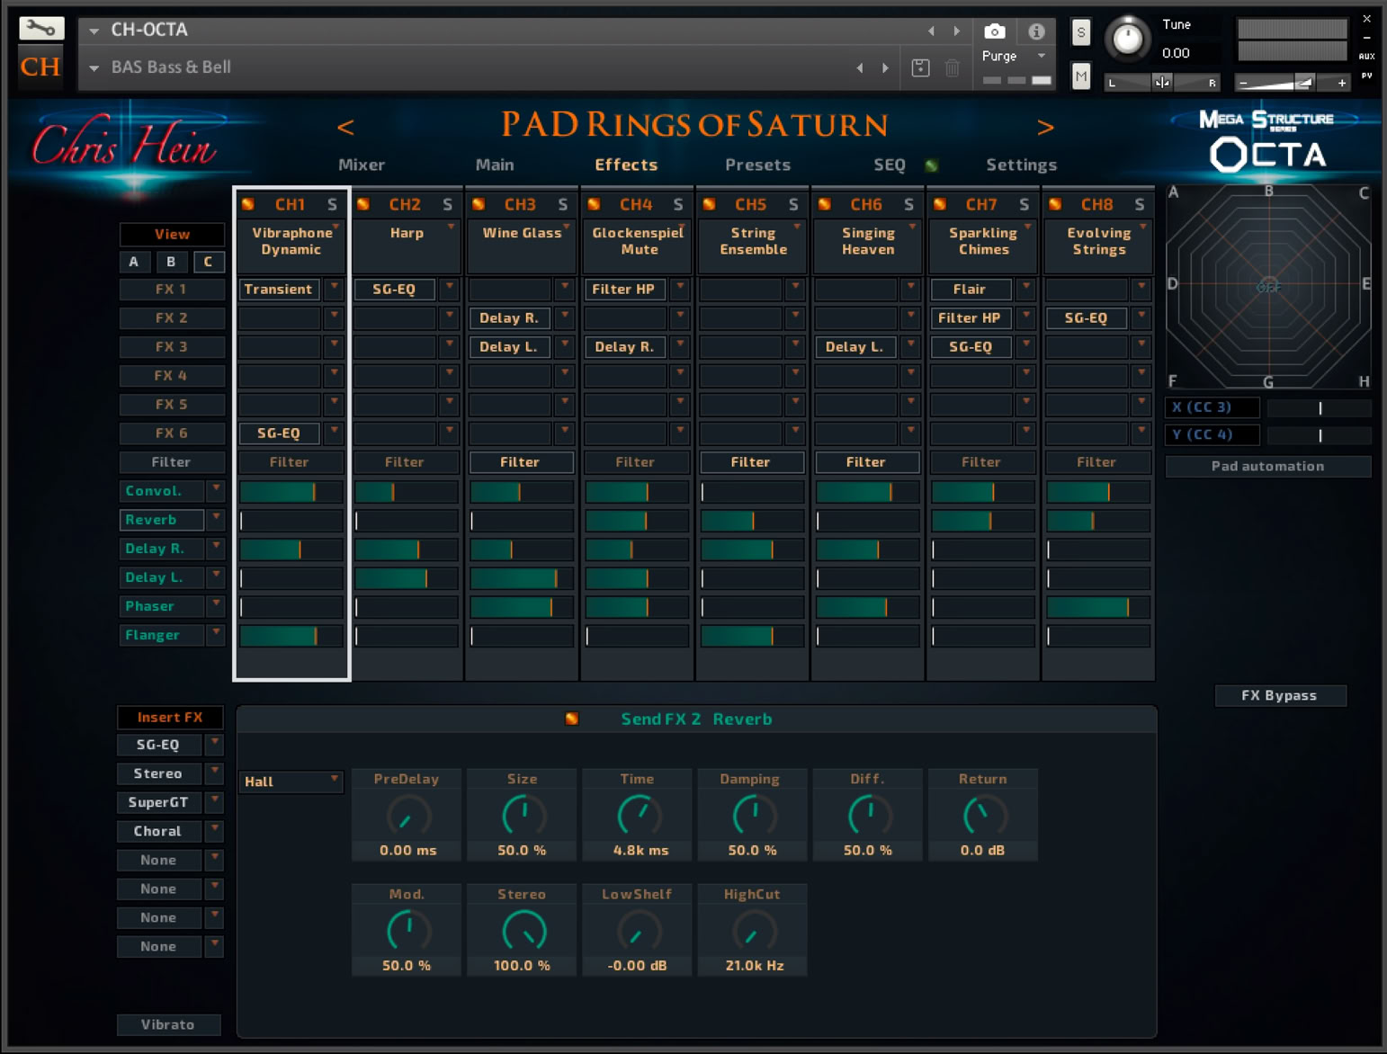Adjust CH4 Reverb send level slider
Screen dimensions: 1387x1054
[637, 520]
